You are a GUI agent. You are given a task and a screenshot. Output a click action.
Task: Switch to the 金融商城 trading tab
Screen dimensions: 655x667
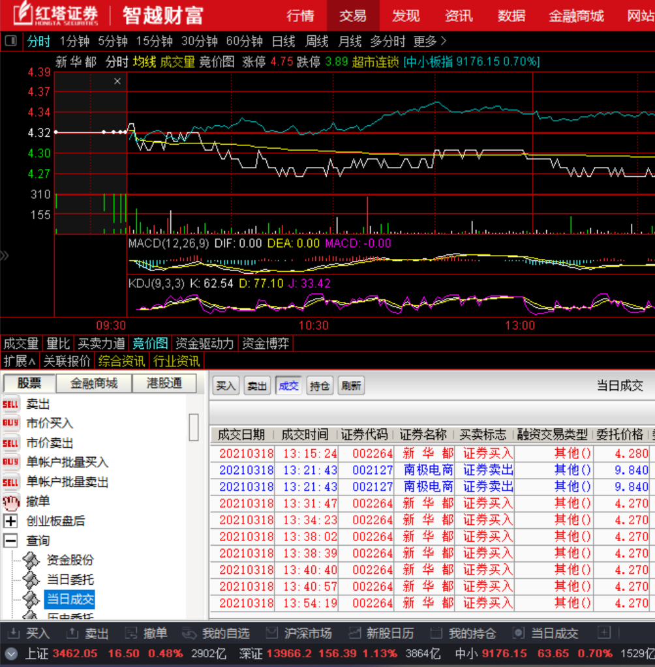point(94,383)
